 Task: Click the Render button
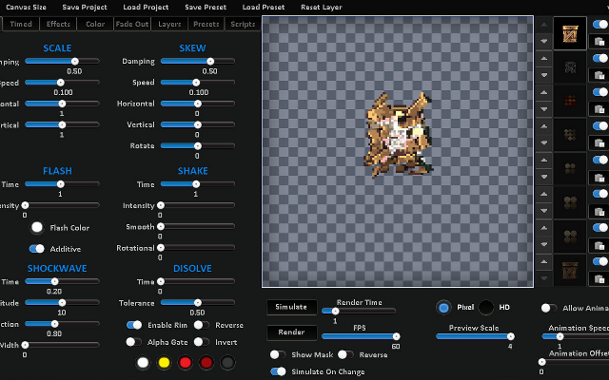pos(291,332)
